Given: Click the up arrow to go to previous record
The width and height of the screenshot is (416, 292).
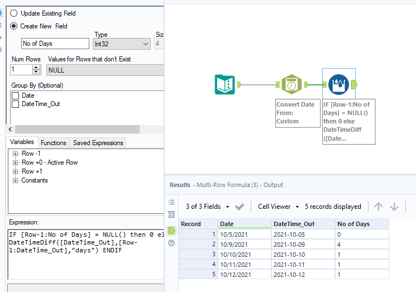Looking at the screenshot, I should click(379, 207).
